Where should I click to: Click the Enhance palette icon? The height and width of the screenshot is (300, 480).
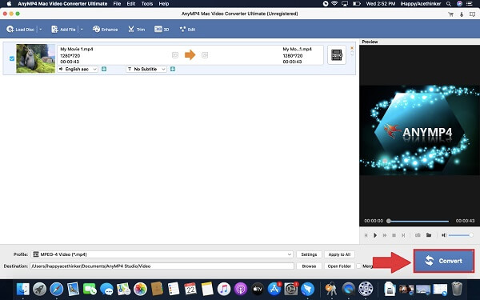[x=97, y=29]
